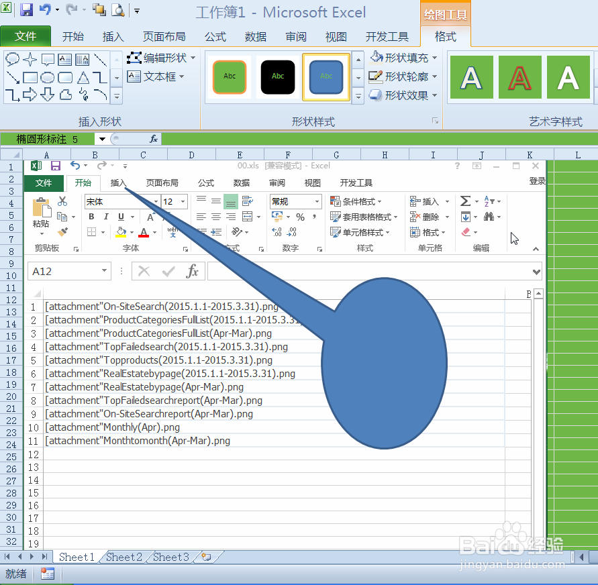Open 形状样式 dialog launcher
This screenshot has height=585, width=598.
pos(435,121)
